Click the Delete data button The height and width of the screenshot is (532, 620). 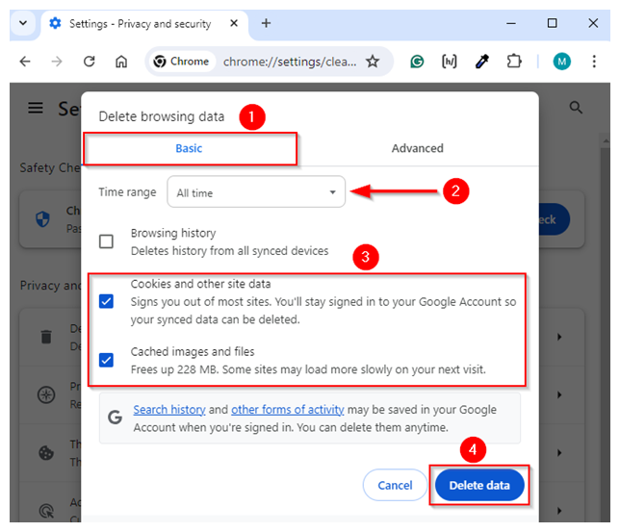[x=479, y=485]
